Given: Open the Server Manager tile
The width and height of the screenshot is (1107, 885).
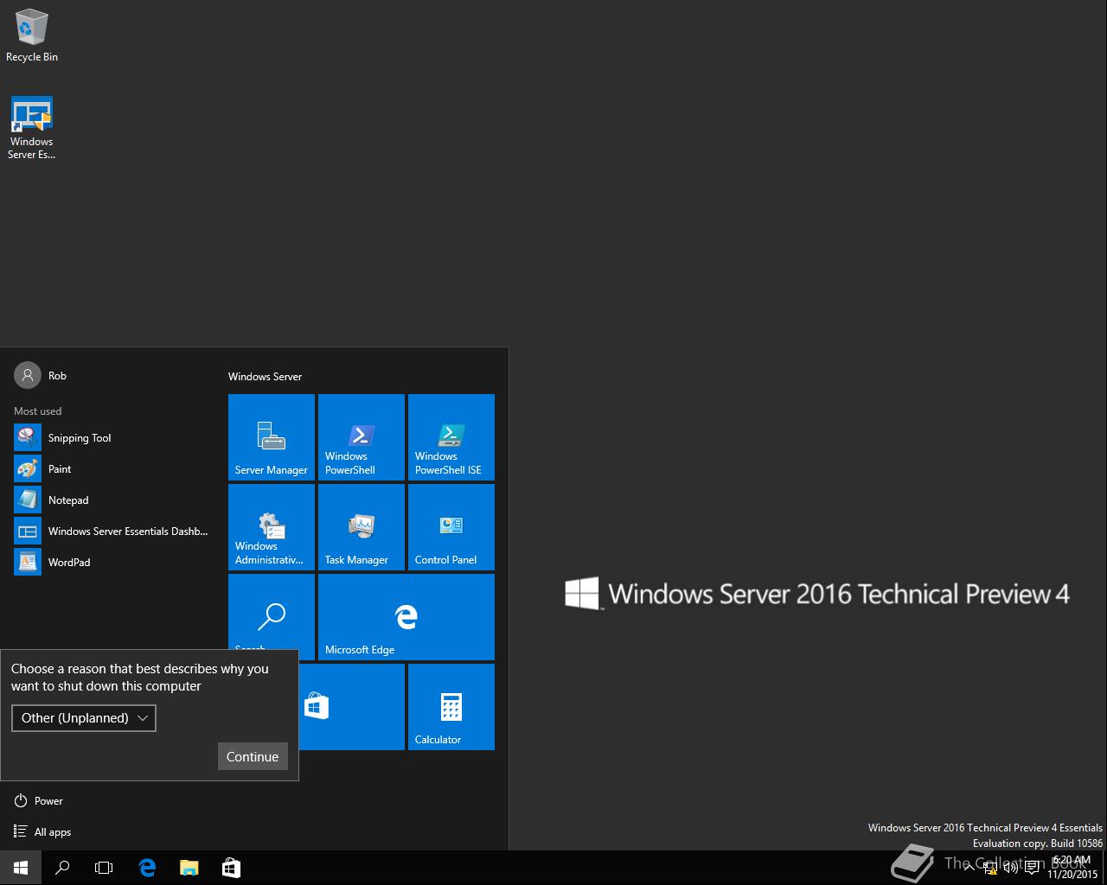Looking at the screenshot, I should 272,437.
